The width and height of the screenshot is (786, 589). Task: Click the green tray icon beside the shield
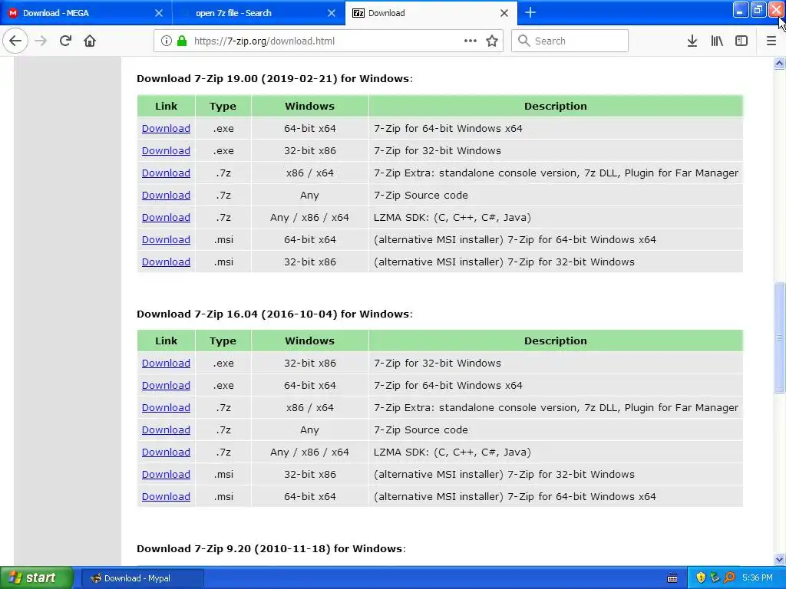click(715, 578)
